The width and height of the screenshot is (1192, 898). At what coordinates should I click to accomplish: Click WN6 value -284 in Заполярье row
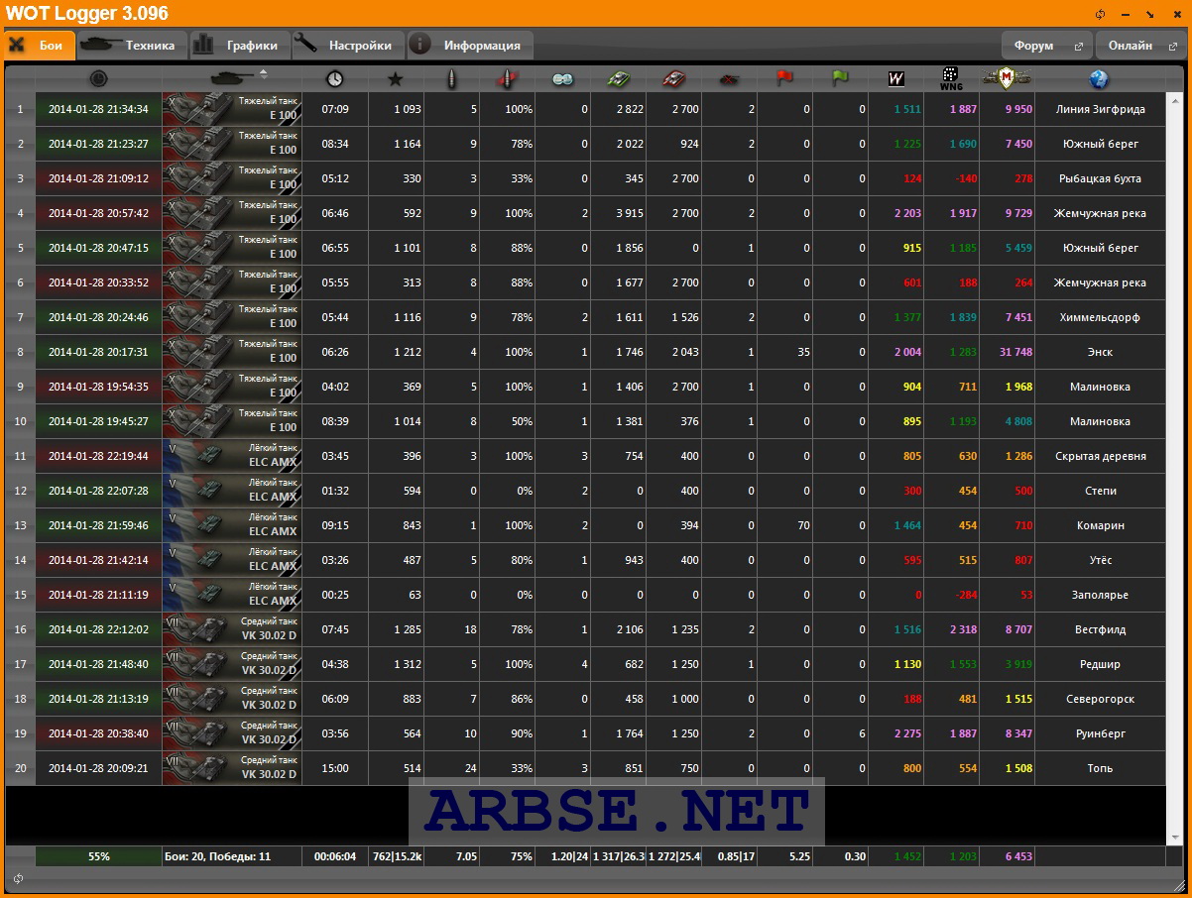[x=963, y=595]
